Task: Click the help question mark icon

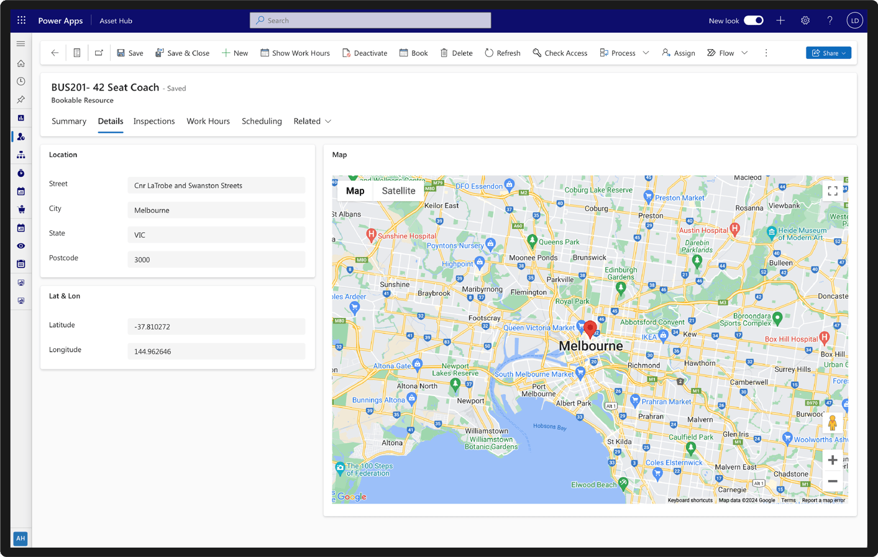Action: click(830, 20)
